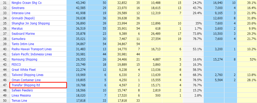
Task: Open Tailwind Shipping Lines link
Action: 27,75
